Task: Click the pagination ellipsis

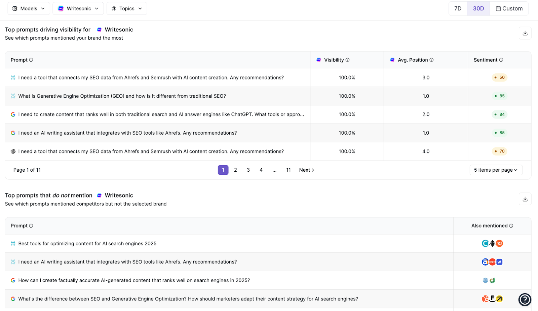Action: 274,170
